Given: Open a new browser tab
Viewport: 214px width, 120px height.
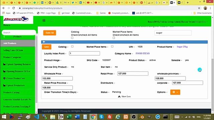Looking at the screenshot, I should click(188, 2).
